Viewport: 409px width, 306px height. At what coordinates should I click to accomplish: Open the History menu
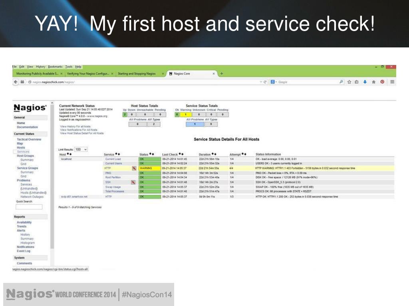point(40,67)
